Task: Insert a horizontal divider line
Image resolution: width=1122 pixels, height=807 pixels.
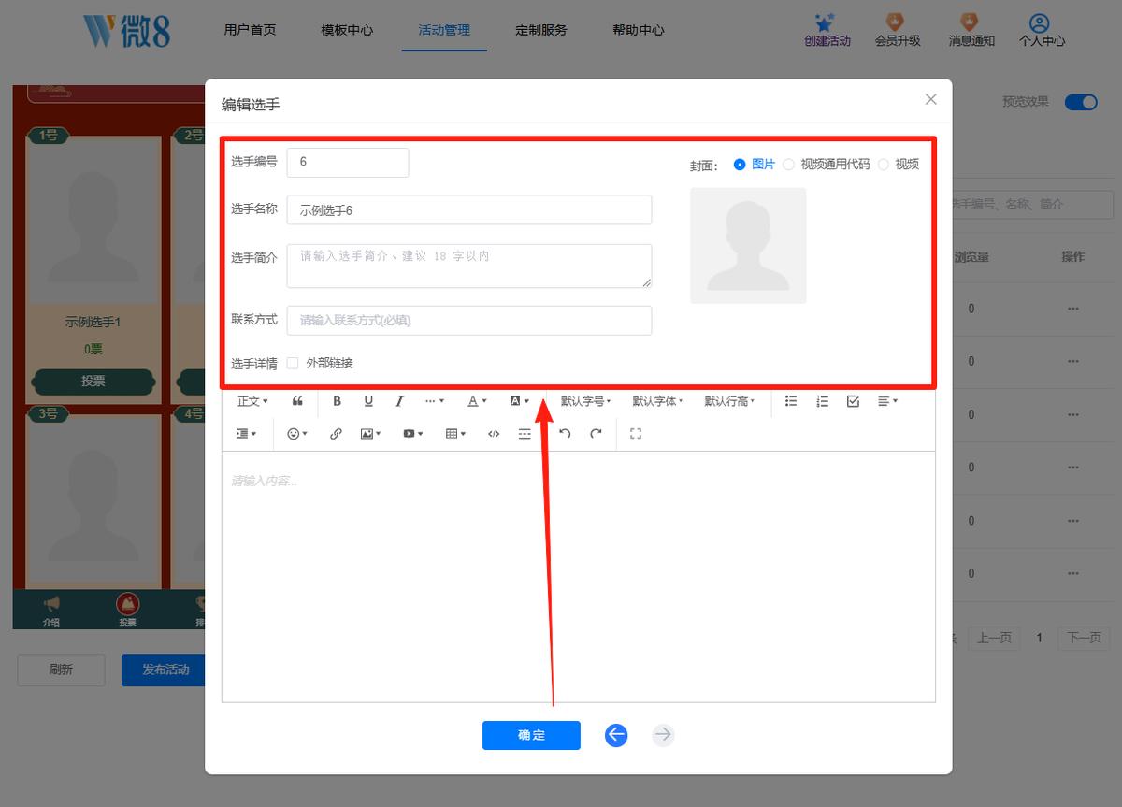Action: [x=525, y=434]
